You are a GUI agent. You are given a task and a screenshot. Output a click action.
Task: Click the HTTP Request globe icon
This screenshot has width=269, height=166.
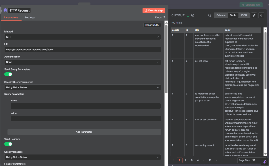point(5,10)
